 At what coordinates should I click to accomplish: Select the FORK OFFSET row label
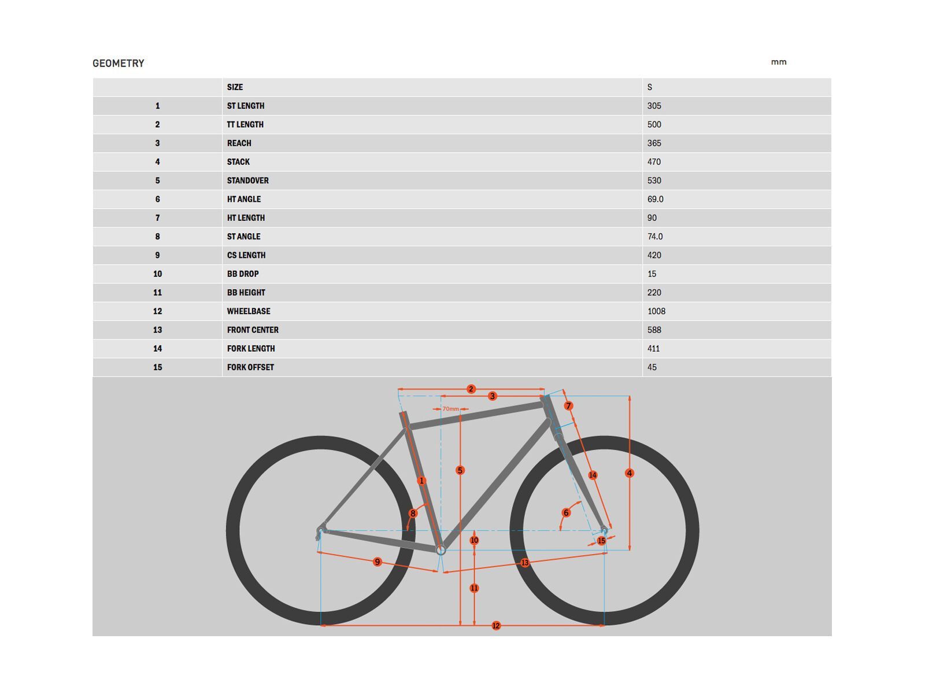tap(250, 367)
